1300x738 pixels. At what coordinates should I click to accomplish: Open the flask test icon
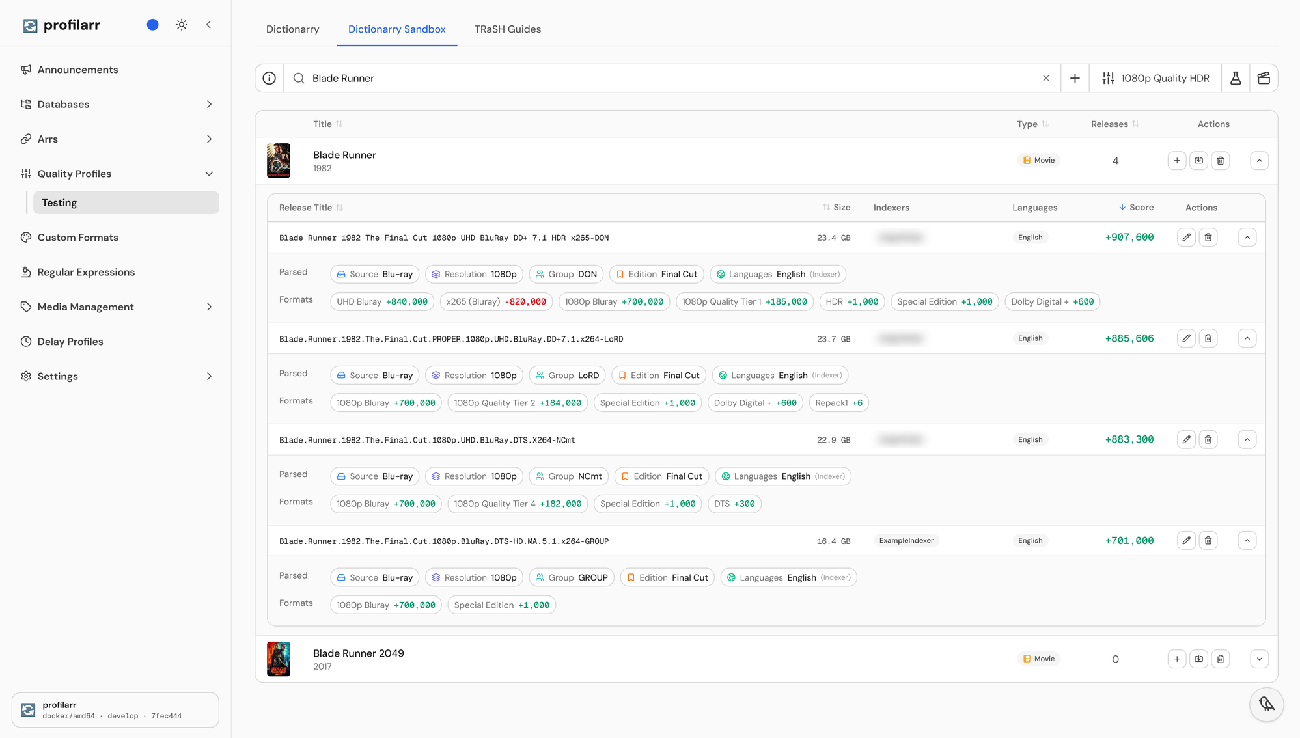pyautogui.click(x=1235, y=78)
